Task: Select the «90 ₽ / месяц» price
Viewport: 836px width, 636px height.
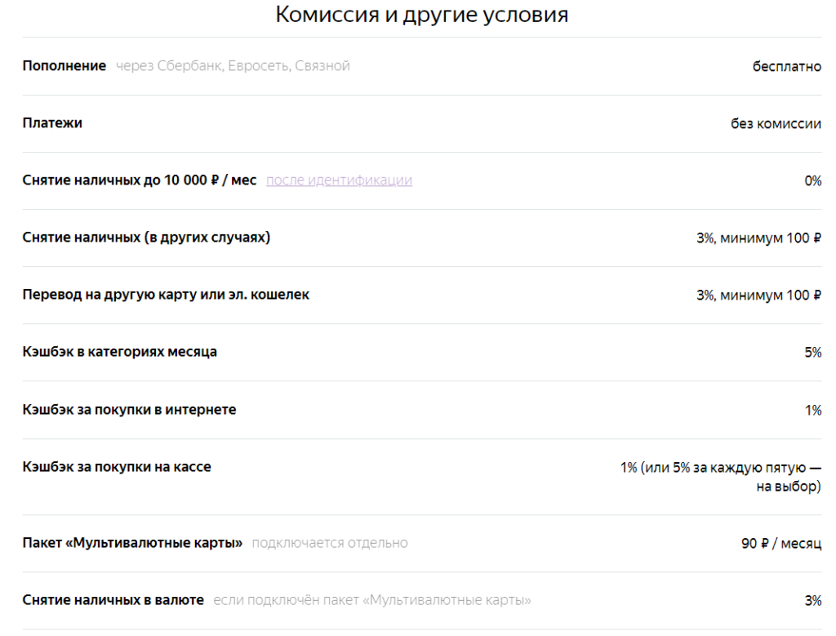Action: pyautogui.click(x=780, y=544)
